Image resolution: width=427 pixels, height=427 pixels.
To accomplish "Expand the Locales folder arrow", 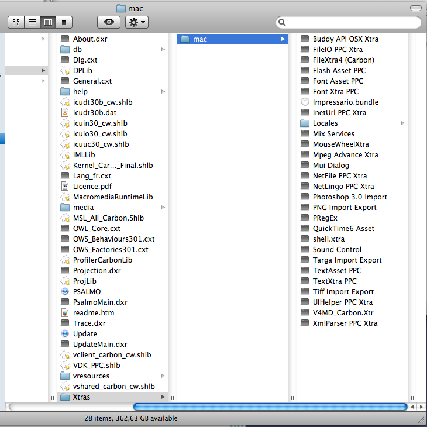I will coord(403,123).
